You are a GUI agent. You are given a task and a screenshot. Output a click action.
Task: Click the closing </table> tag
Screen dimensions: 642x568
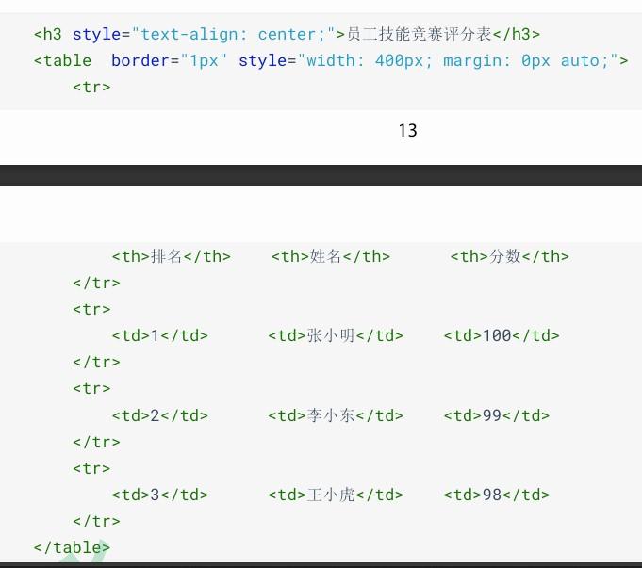(72, 547)
